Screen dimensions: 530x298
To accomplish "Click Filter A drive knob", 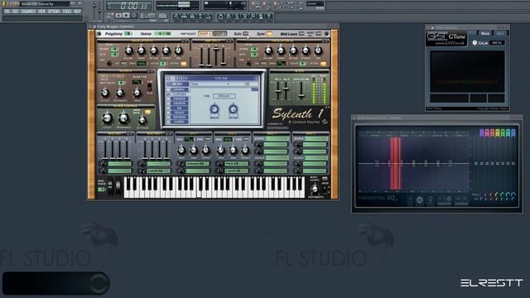I will 137,93.
